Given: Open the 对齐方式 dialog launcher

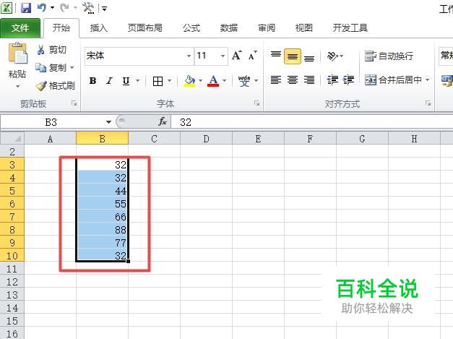Looking at the screenshot, I should [x=428, y=103].
